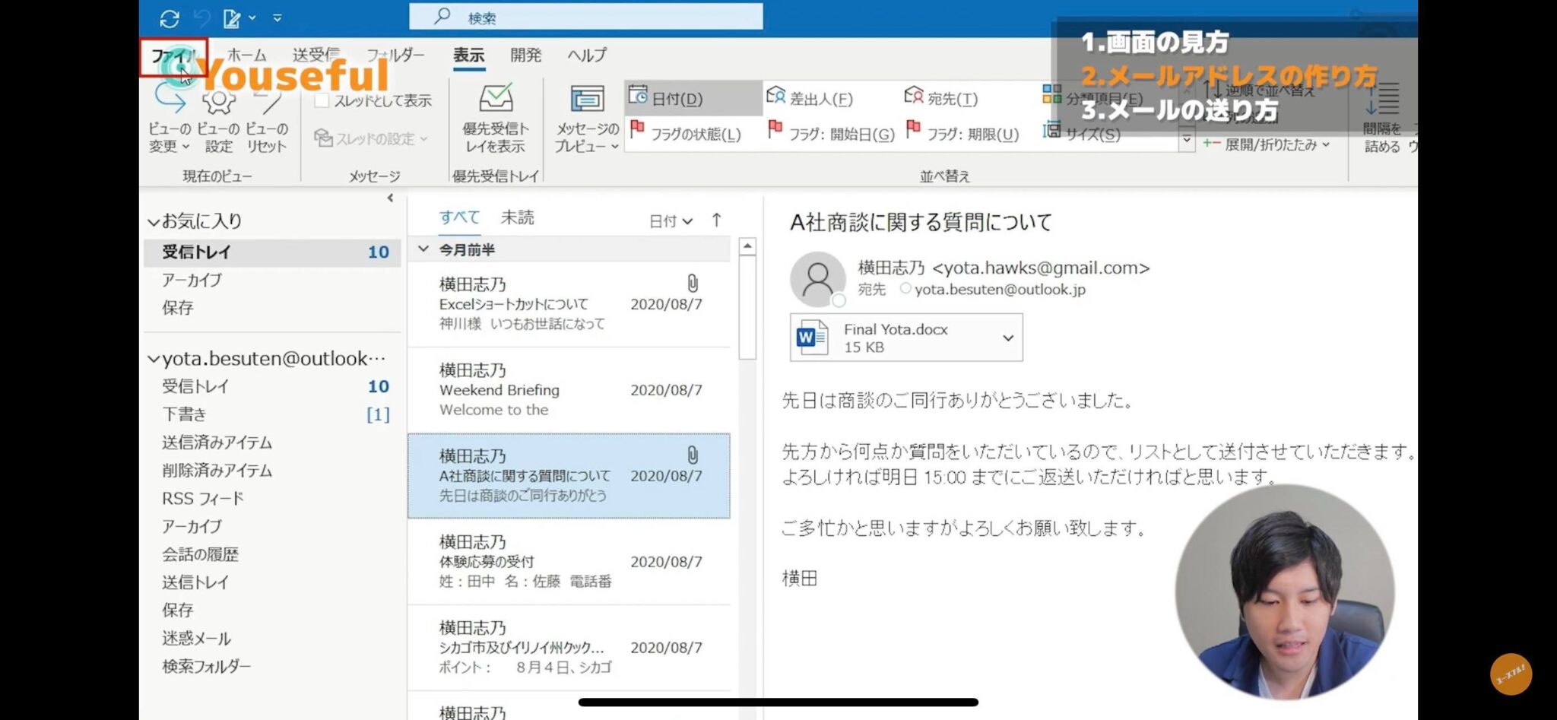Open the Excelショートカットについて email

click(569, 304)
